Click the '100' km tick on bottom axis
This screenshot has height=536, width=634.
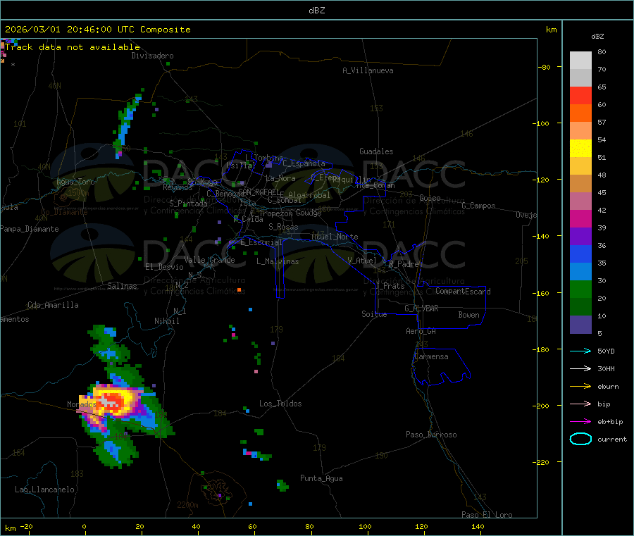tap(365, 526)
